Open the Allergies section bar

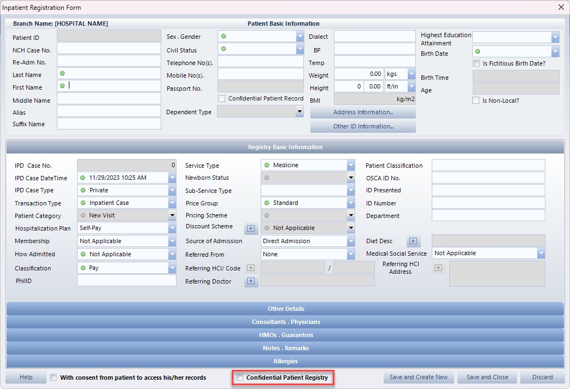pyautogui.click(x=285, y=361)
